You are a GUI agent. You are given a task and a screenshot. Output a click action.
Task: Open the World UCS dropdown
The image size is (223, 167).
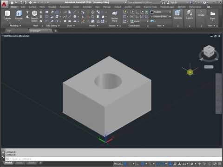(139, 21)
